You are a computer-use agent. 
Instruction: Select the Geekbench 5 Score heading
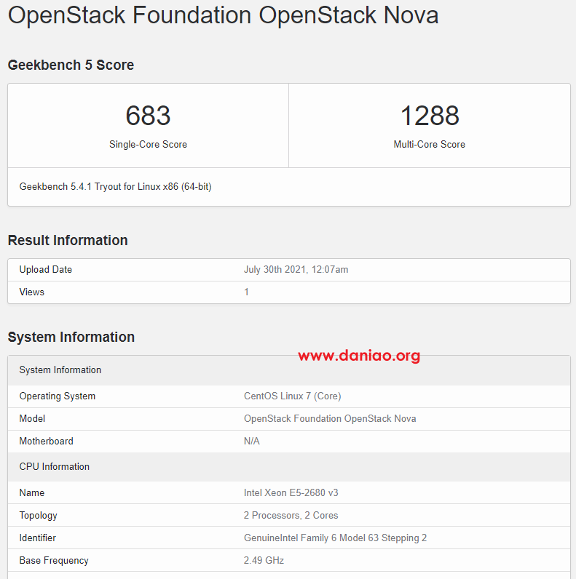pyautogui.click(x=71, y=65)
